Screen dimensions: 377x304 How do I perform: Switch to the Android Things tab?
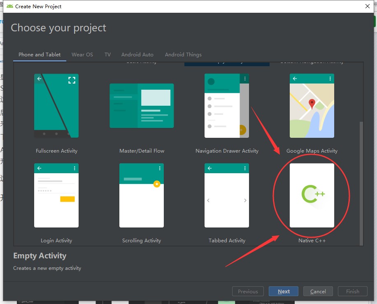click(x=183, y=55)
